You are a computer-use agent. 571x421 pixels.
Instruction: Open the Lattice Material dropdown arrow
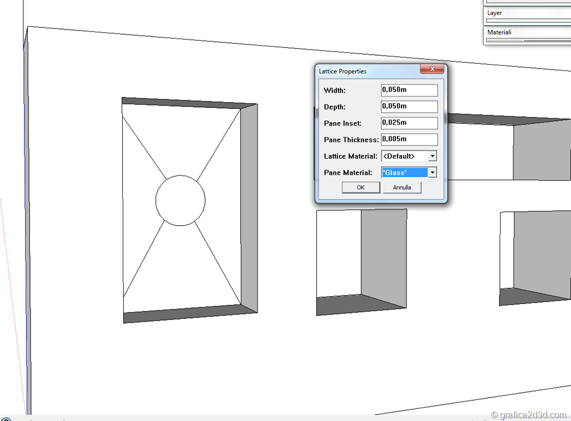pyautogui.click(x=432, y=157)
